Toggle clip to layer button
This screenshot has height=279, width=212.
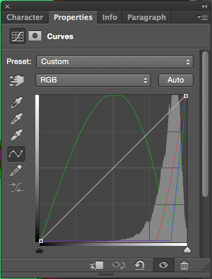(x=96, y=265)
